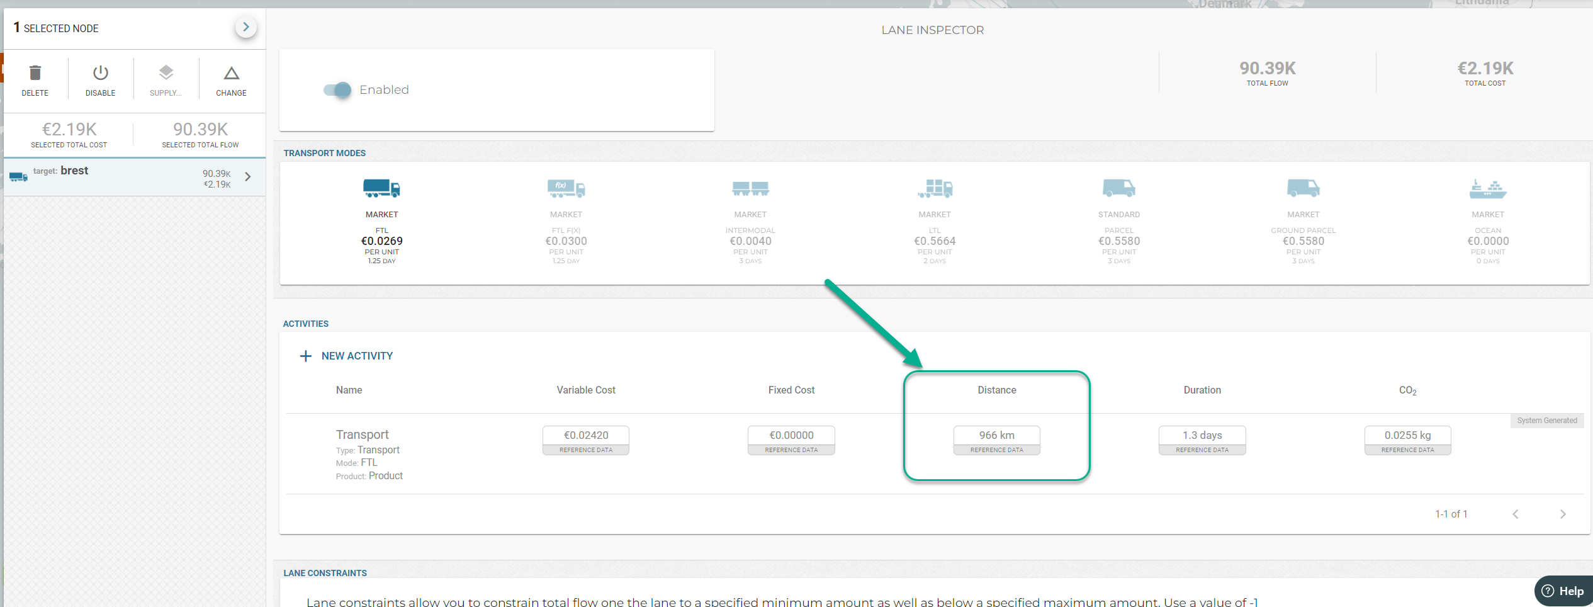Open the Supply layers icon
1593x607 pixels.
166,72
